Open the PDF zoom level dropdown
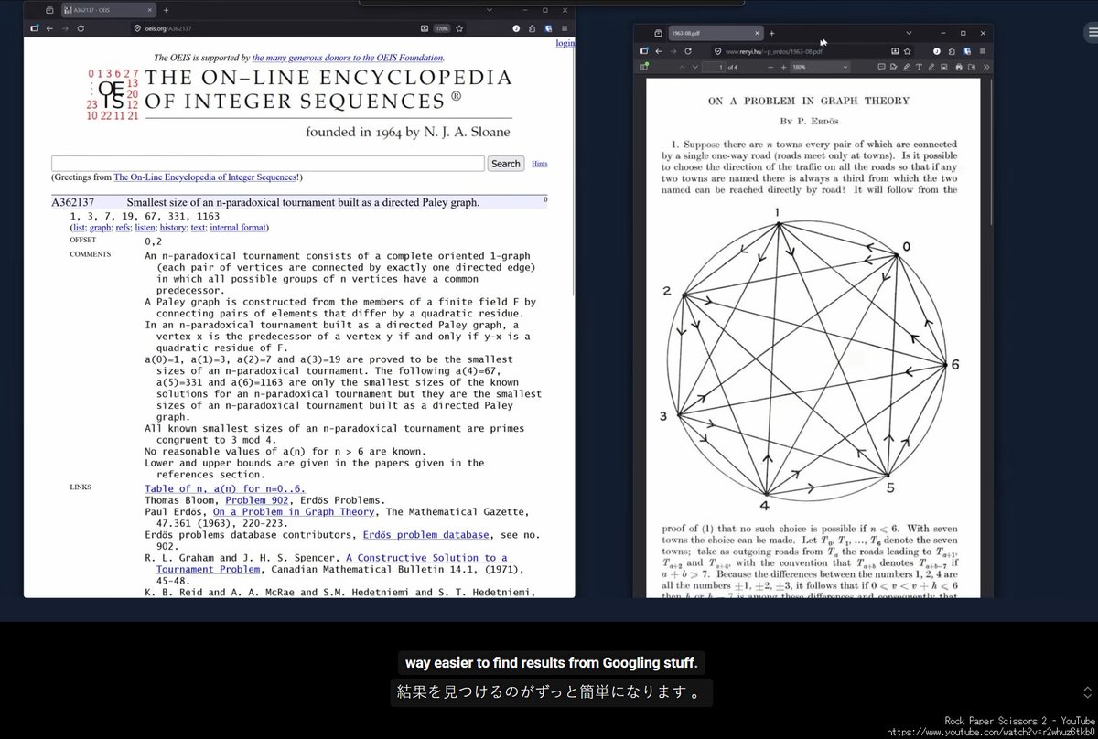The image size is (1098, 739). (820, 67)
